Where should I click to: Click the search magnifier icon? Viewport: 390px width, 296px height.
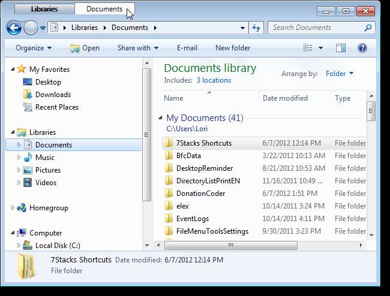[x=368, y=28]
